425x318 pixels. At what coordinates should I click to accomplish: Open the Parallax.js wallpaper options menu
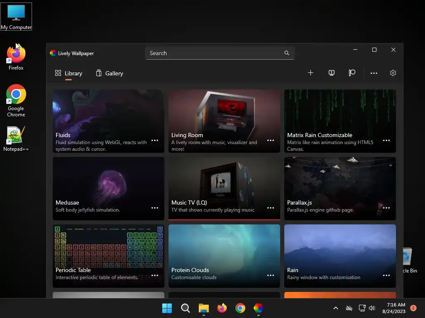coord(386,208)
